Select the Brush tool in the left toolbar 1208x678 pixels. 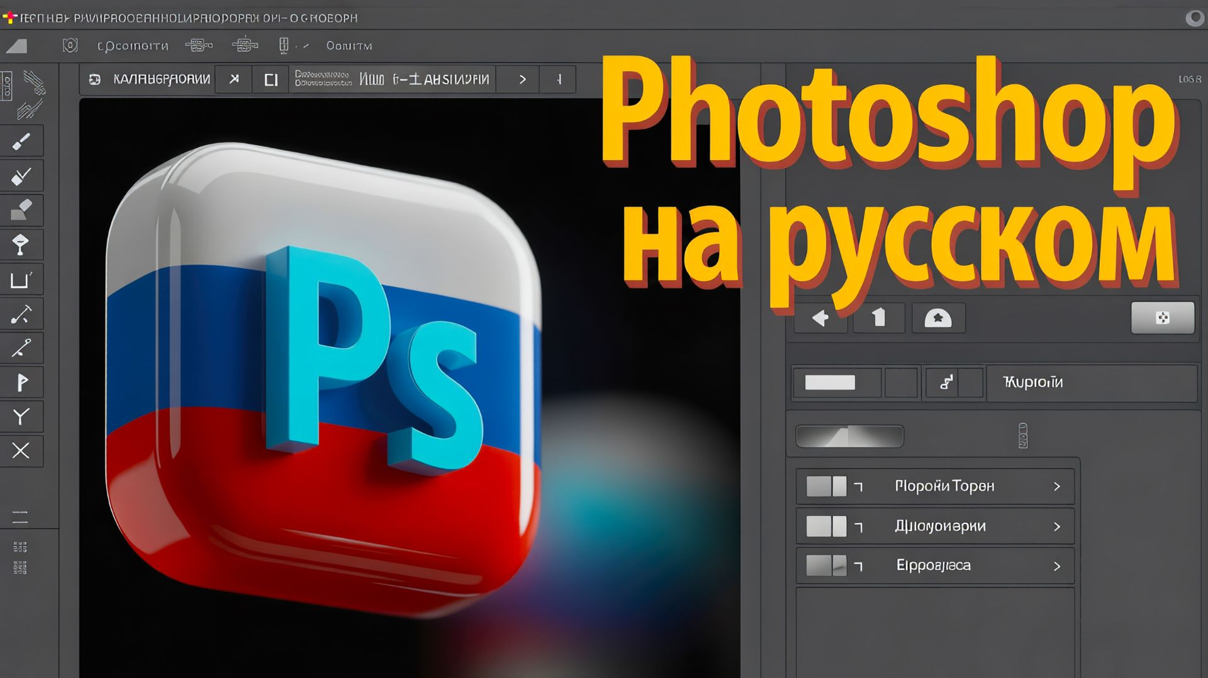(x=22, y=141)
